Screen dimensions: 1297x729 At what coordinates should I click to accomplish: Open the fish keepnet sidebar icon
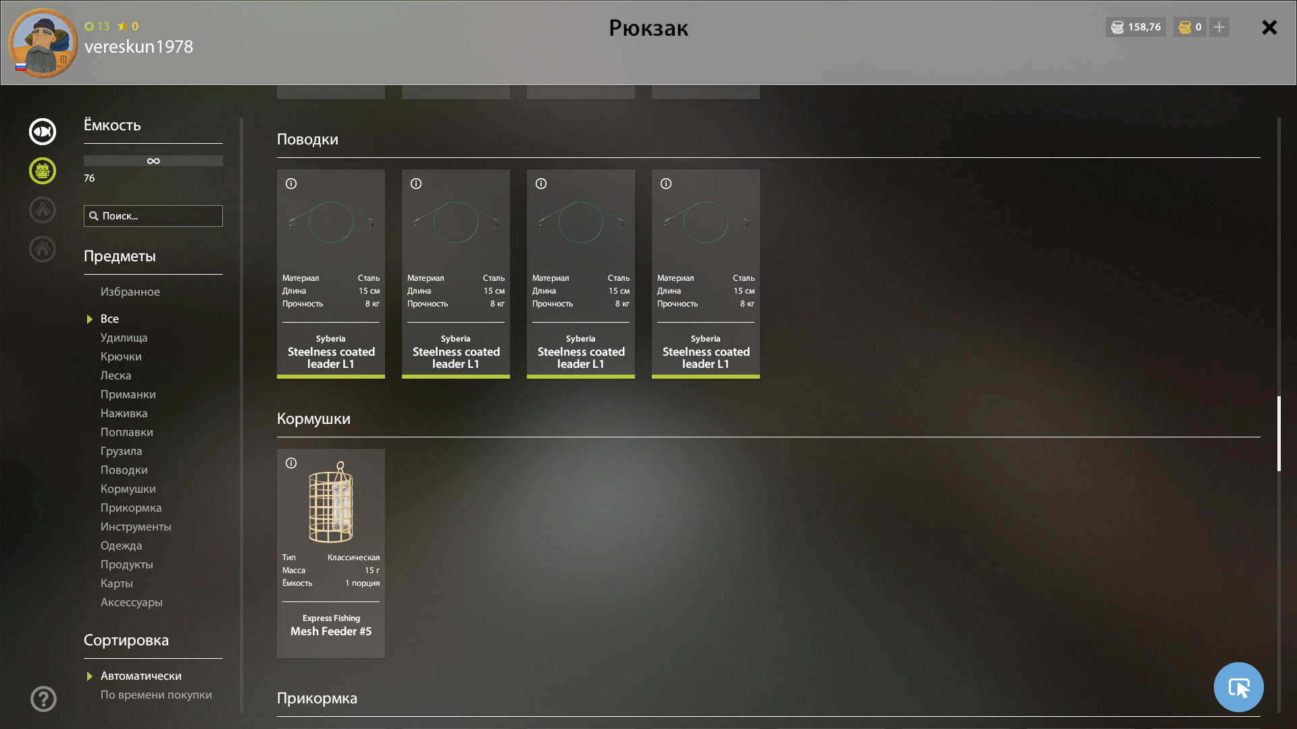coord(43,132)
